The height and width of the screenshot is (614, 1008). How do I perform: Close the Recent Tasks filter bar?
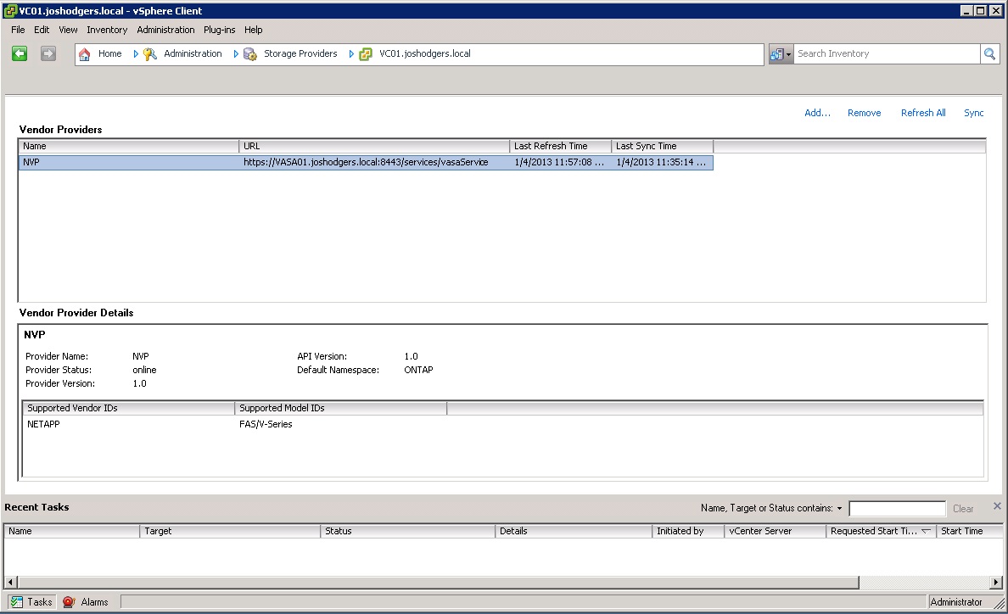[997, 506]
